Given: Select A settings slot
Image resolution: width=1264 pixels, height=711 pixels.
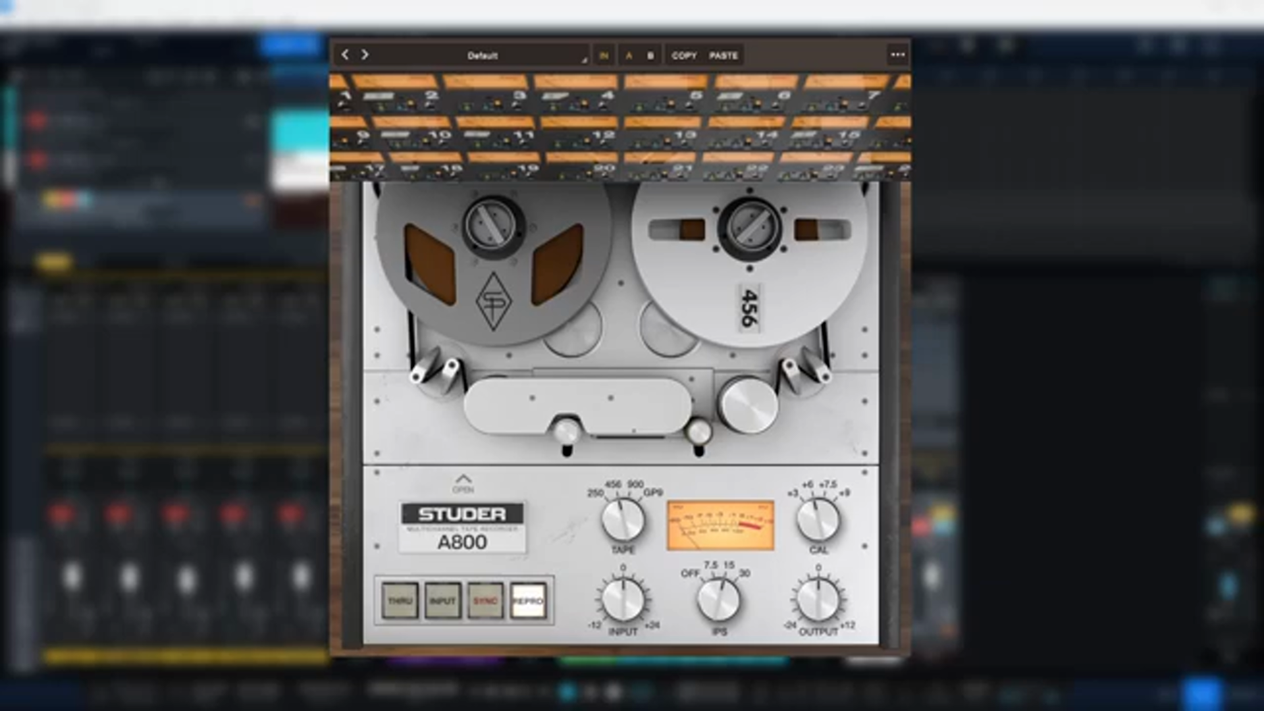Looking at the screenshot, I should (x=629, y=56).
